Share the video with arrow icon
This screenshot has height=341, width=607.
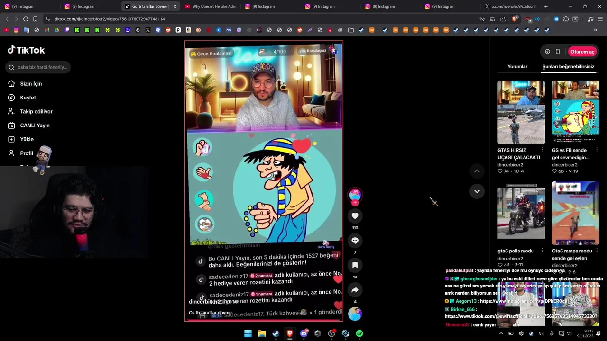[x=355, y=290]
